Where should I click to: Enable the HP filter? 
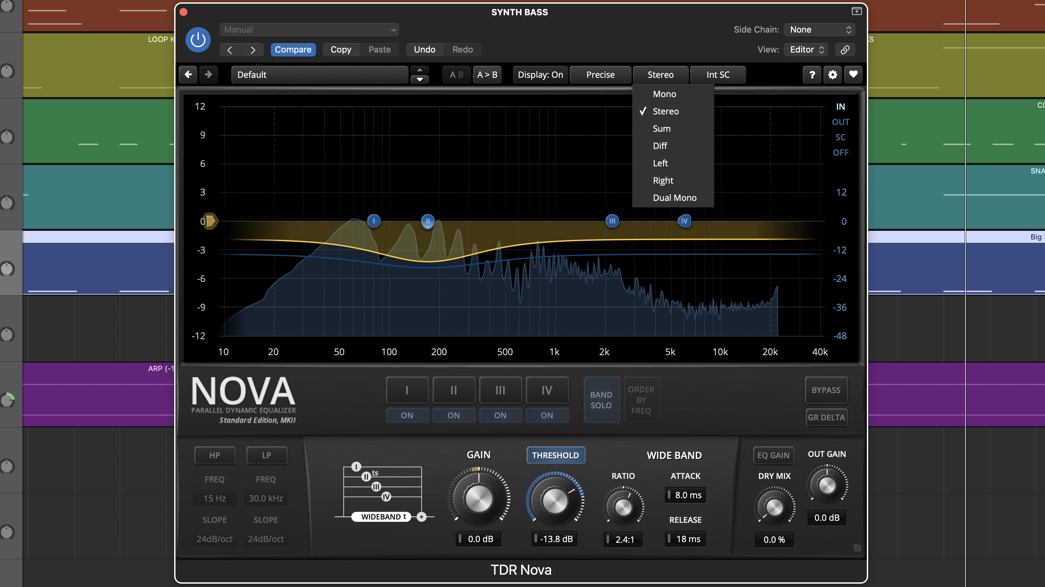point(214,455)
